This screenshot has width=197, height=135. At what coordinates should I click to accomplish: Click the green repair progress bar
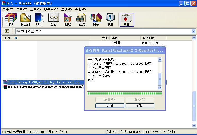(x=125, y=93)
